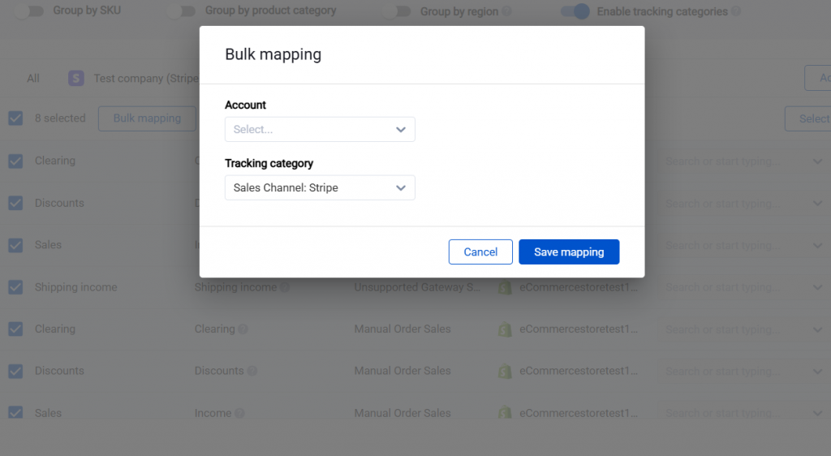The width and height of the screenshot is (831, 456).
Task: Uncheck the Manual Order Sales Discounts checkbox
Action: point(15,371)
